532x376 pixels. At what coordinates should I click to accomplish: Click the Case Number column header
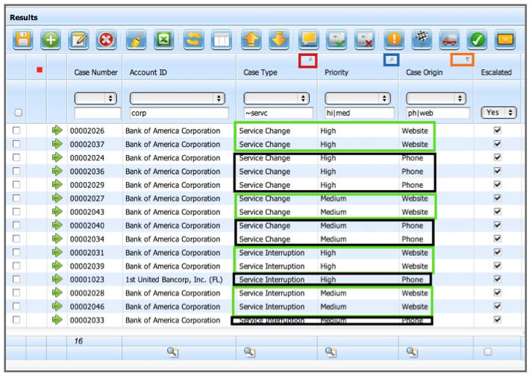(x=96, y=72)
